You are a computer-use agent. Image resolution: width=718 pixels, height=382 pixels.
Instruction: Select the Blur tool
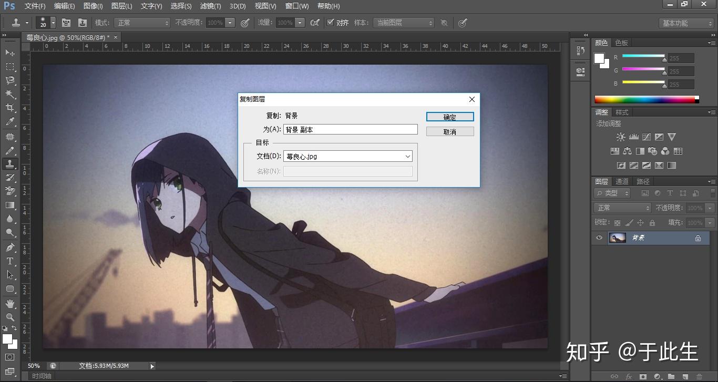coord(10,219)
